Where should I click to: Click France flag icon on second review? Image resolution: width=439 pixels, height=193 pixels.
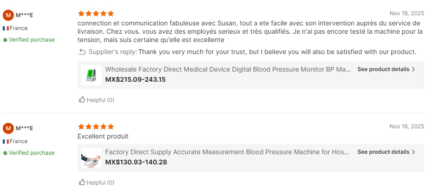(6, 141)
